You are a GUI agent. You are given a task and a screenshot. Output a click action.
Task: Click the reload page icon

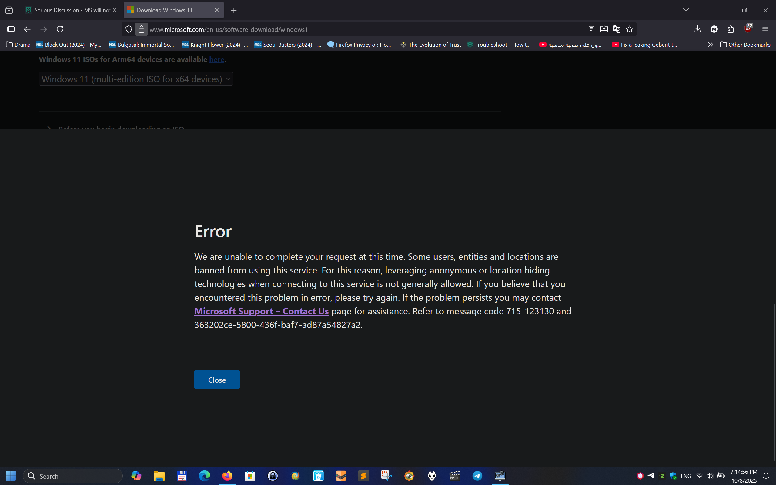[x=60, y=29]
